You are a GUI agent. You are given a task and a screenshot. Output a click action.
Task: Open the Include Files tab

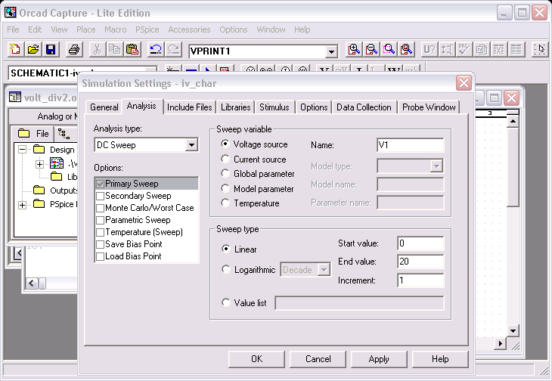[189, 107]
